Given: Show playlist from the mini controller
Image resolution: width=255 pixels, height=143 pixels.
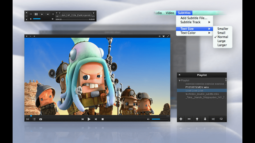Looking at the screenshot, I should click(x=53, y=14).
